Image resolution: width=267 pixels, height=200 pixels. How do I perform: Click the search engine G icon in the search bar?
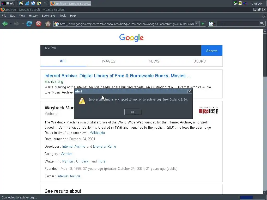click(211, 24)
